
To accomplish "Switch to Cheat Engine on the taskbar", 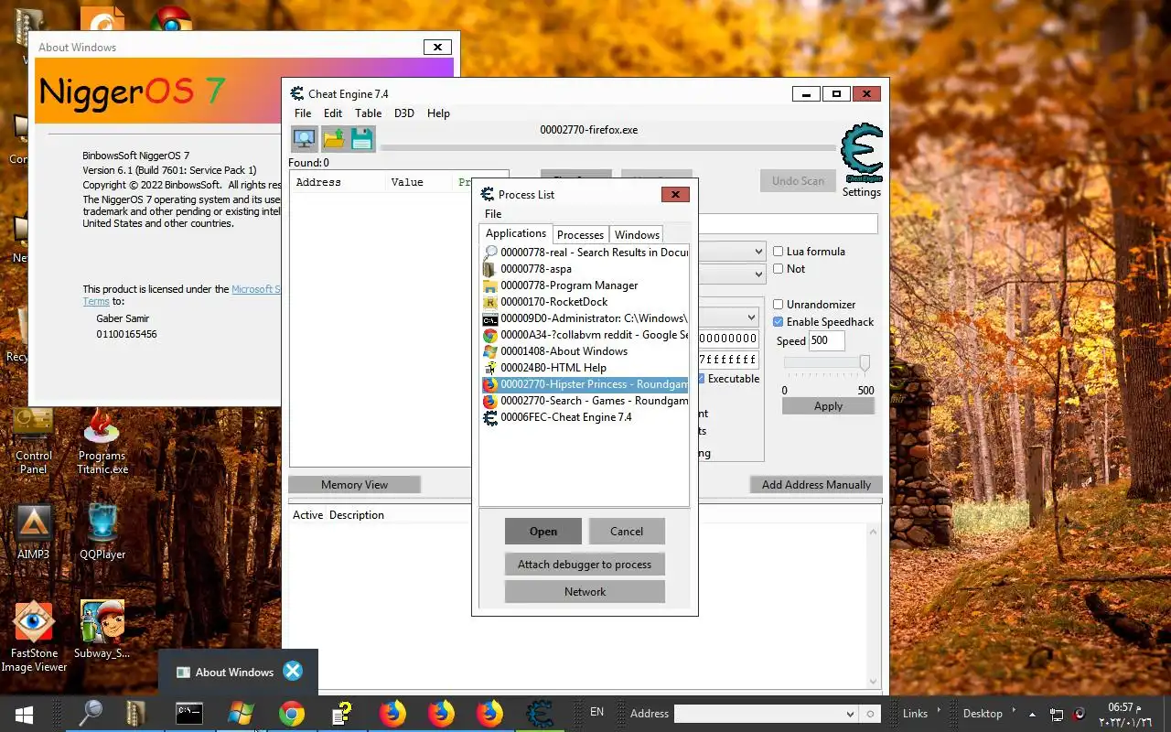I will [x=540, y=714].
